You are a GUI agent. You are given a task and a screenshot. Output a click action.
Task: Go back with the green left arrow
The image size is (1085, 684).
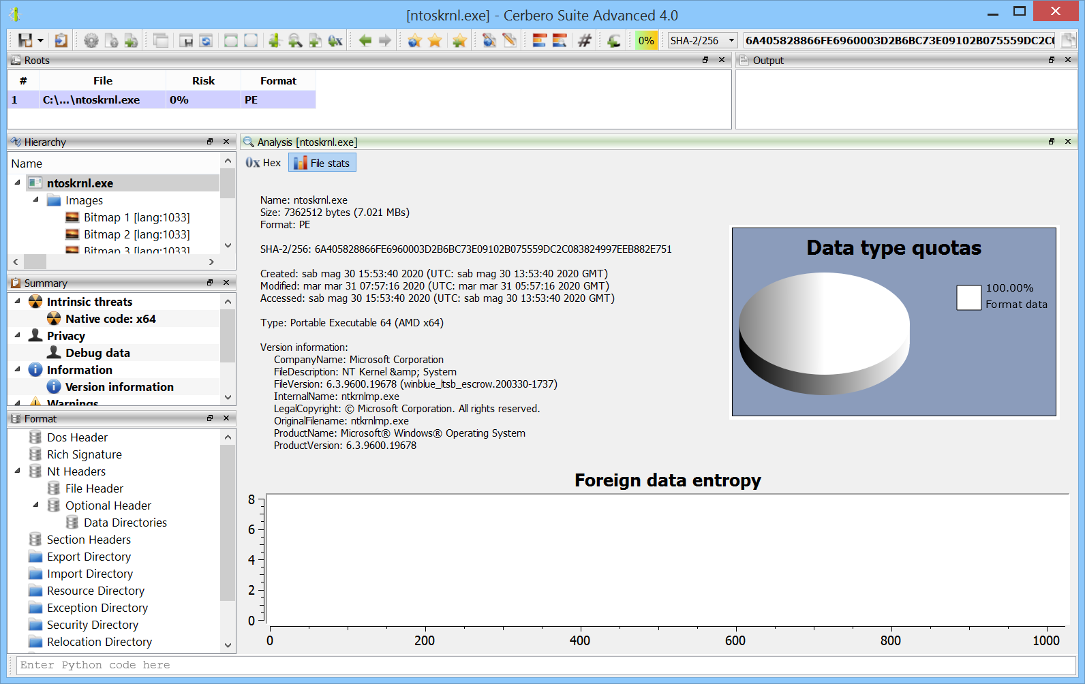[365, 40]
